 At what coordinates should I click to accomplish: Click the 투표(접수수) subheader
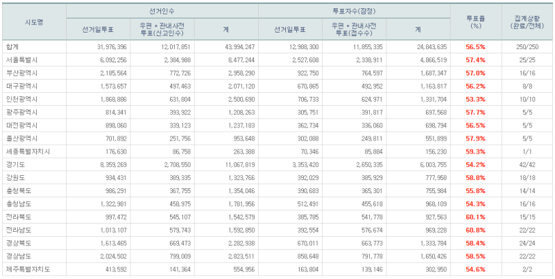(354, 33)
